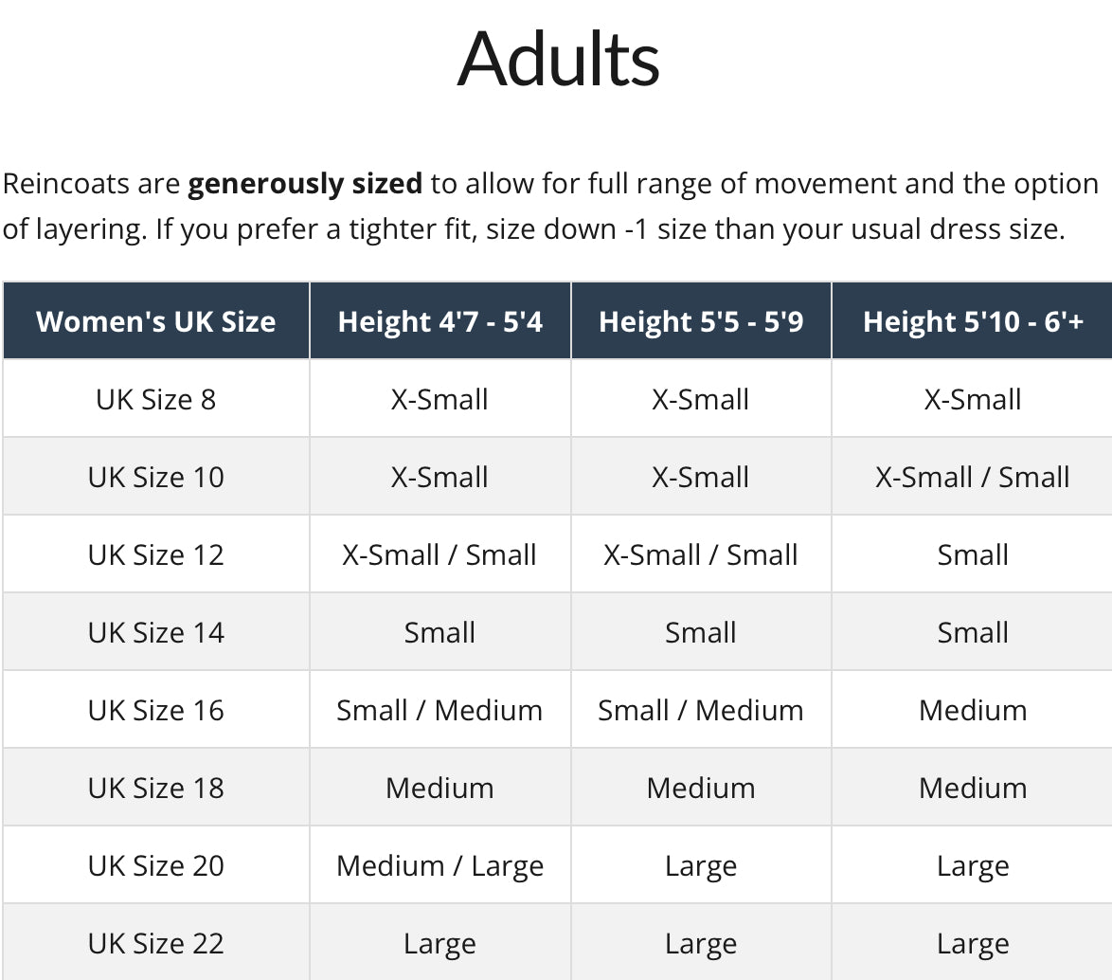
Task: Click "X-Small / Small" under Height 4'7 - 5'4
Action: pos(439,554)
